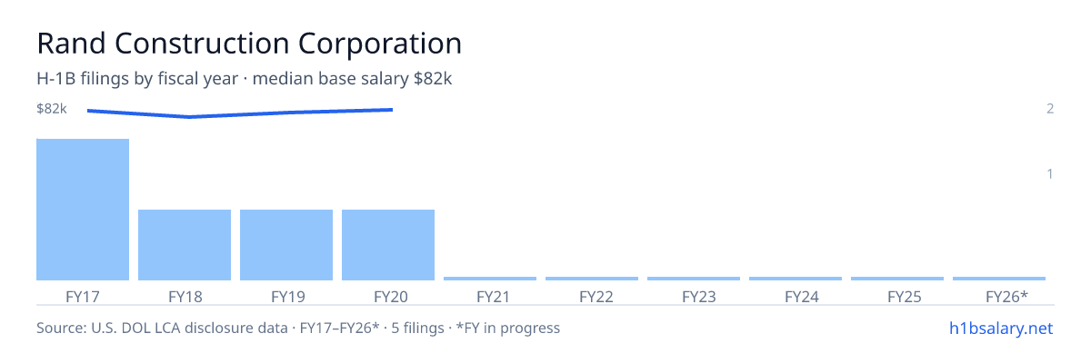The width and height of the screenshot is (1091, 363).
Task: Click the Rand Construction Corporation title
Action: tap(249, 43)
